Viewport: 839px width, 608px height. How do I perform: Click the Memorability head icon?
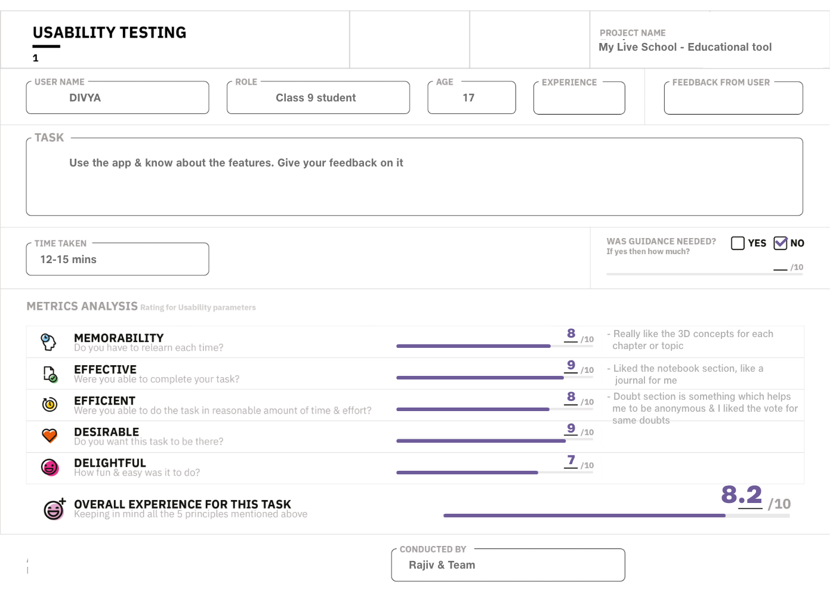48,342
